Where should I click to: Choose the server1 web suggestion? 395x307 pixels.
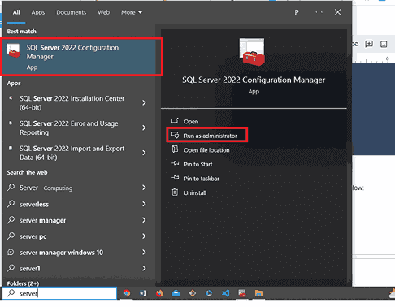click(30, 269)
